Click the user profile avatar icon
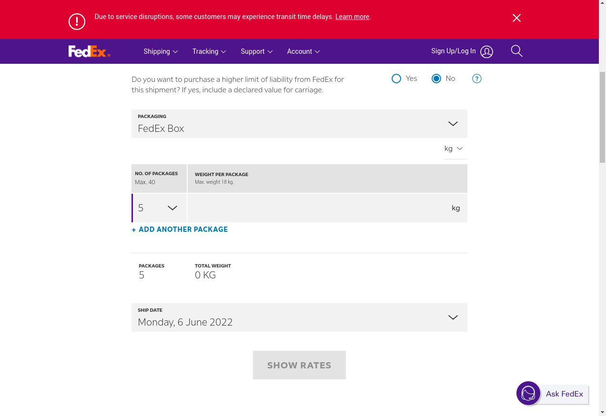 point(486,52)
